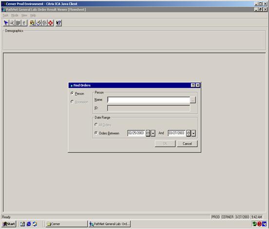Viewport: 269px width, 229px height.
Task: Click the red diamonds toolbar icon
Action: click(51, 23)
